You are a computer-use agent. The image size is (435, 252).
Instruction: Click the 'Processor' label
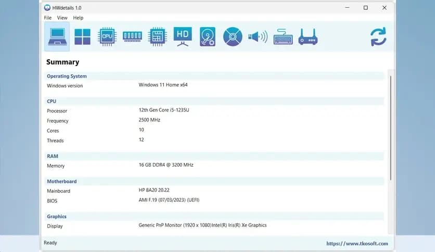[57, 111]
